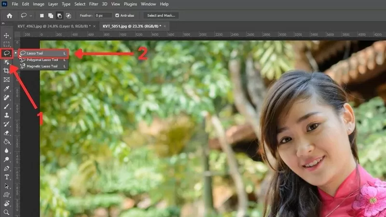Enable New Selection mode button
386x217 pixels.
pyautogui.click(x=42, y=15)
